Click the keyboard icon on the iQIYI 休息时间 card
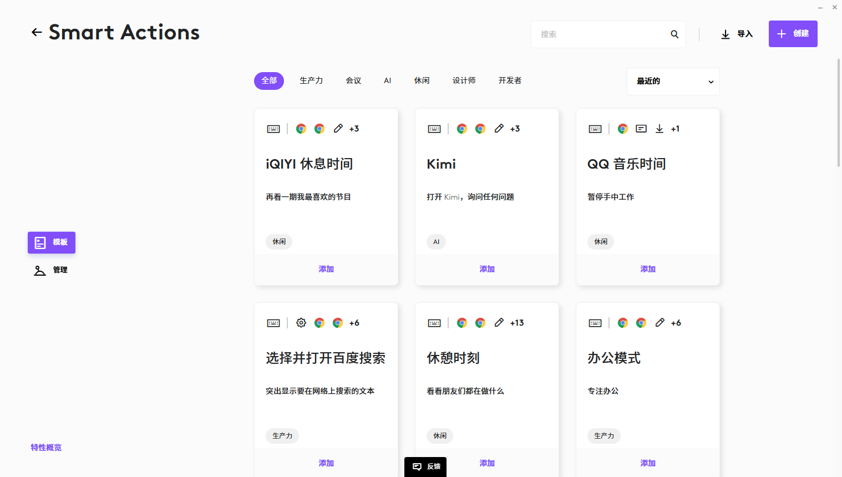The height and width of the screenshot is (477, 842). point(273,129)
